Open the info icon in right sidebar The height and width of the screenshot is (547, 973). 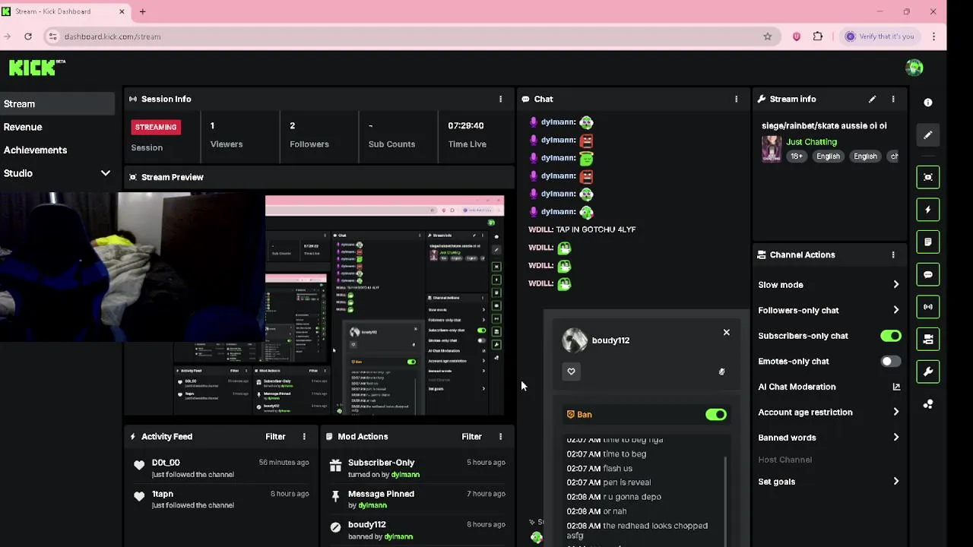tap(927, 103)
